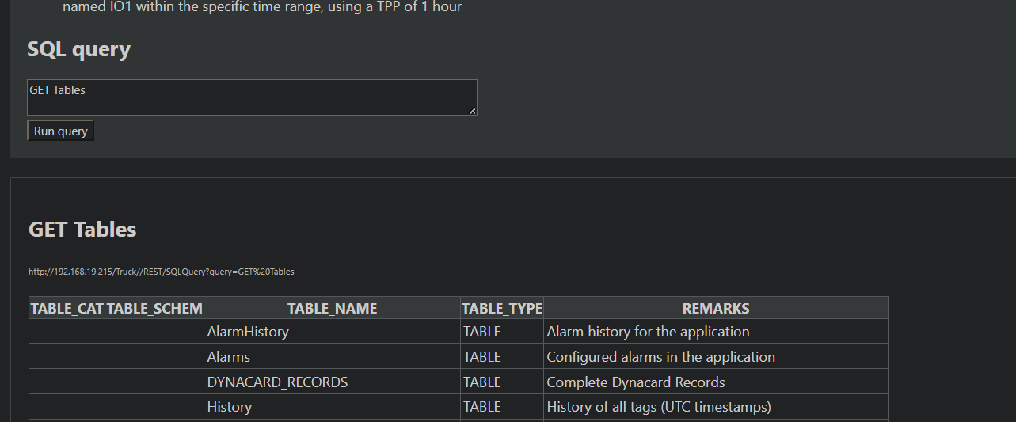The image size is (1016, 422).
Task: Click the TABLE_SCHEM column header
Action: 154,309
